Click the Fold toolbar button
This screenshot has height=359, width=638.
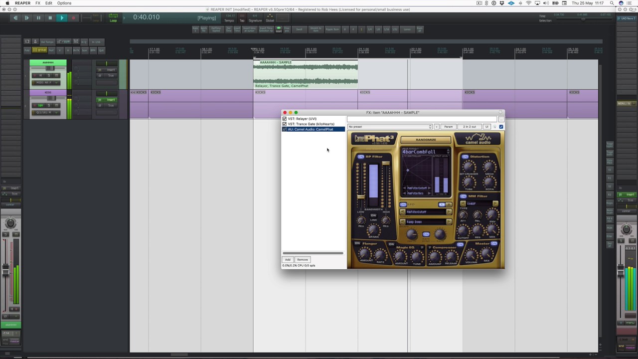pyautogui.click(x=27, y=50)
